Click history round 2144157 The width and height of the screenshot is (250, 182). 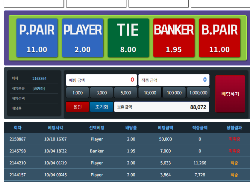click(18, 175)
